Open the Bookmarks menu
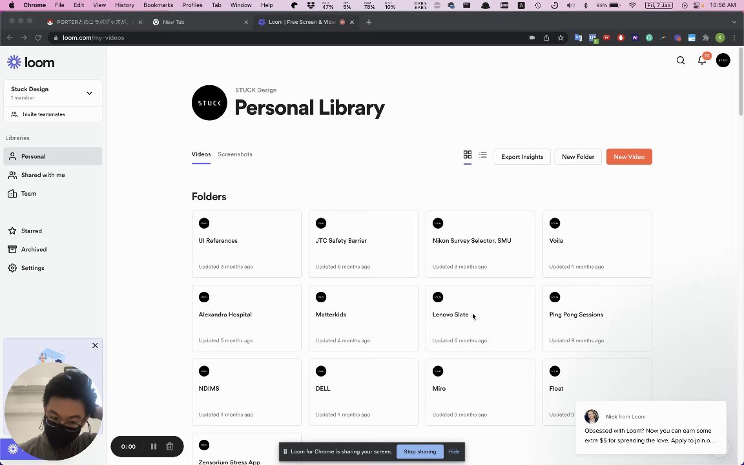 [x=158, y=5]
